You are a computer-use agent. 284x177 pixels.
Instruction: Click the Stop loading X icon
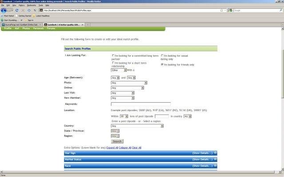(23, 11)
